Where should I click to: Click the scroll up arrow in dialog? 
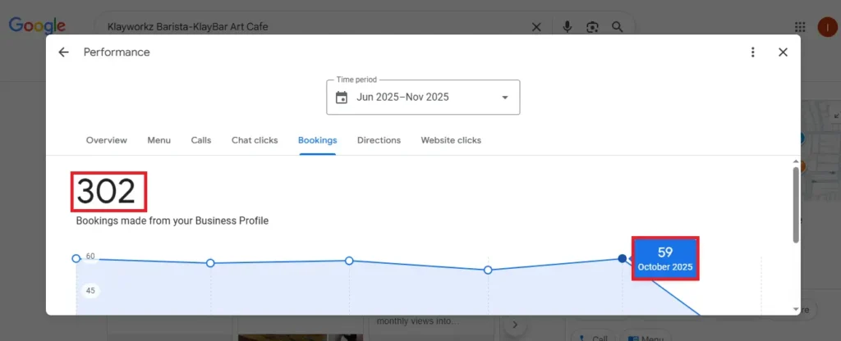[795, 161]
